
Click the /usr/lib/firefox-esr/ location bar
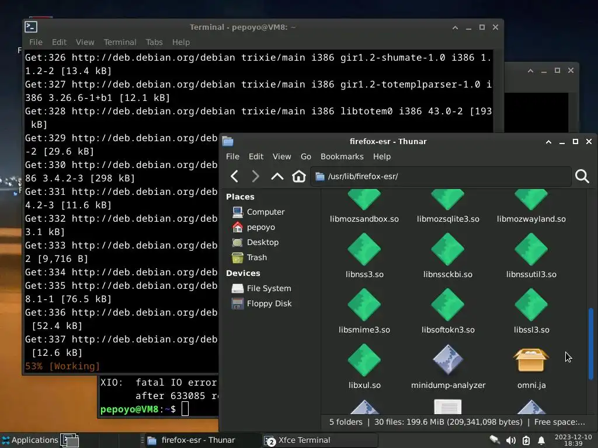coord(441,176)
